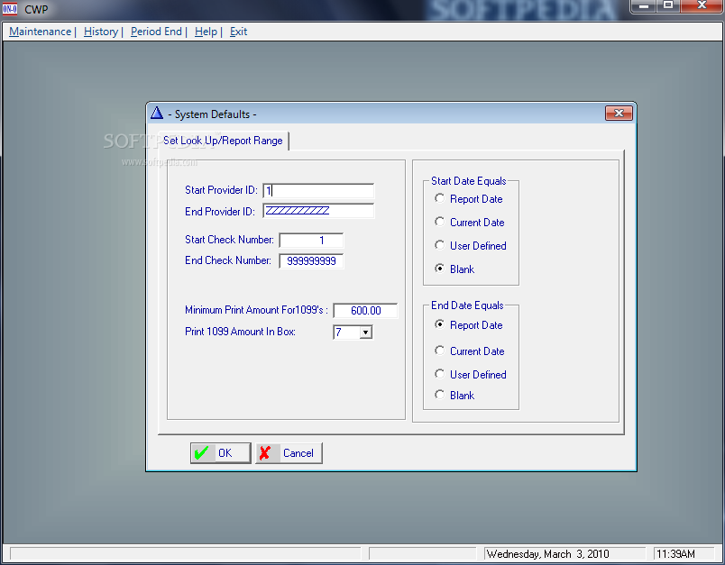Image resolution: width=725 pixels, height=565 pixels.
Task: Click the End Check Number field
Action: [311, 261]
